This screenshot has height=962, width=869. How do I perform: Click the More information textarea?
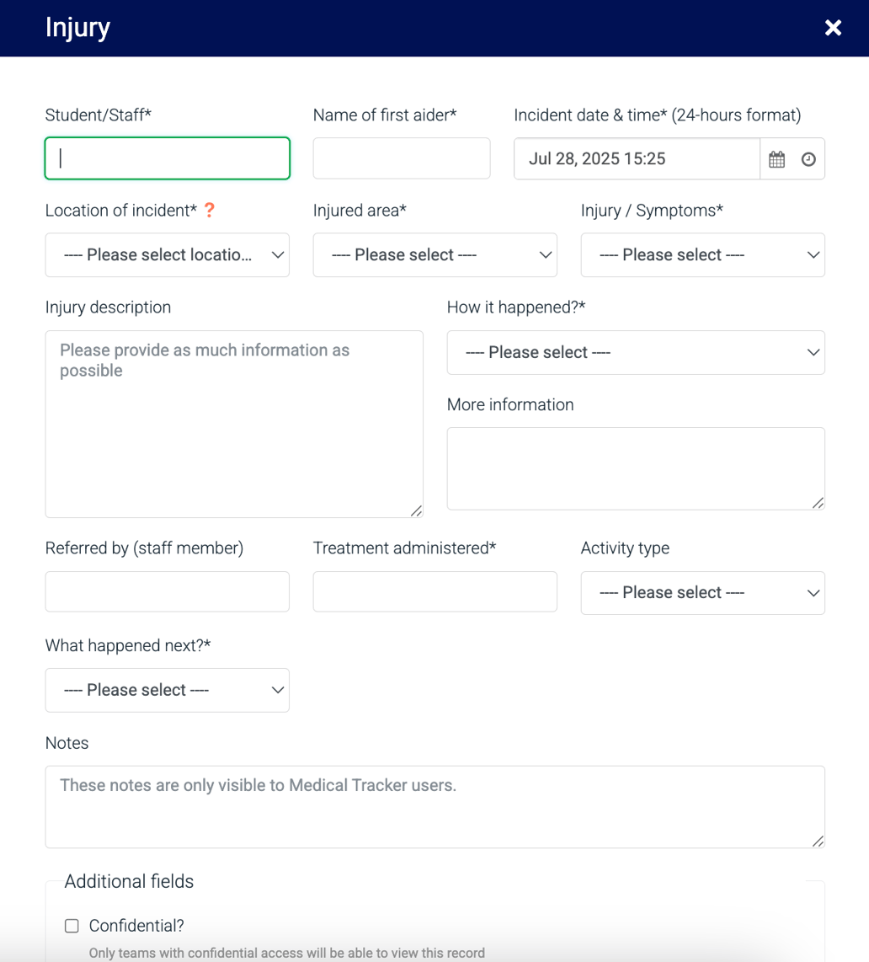[x=636, y=468]
